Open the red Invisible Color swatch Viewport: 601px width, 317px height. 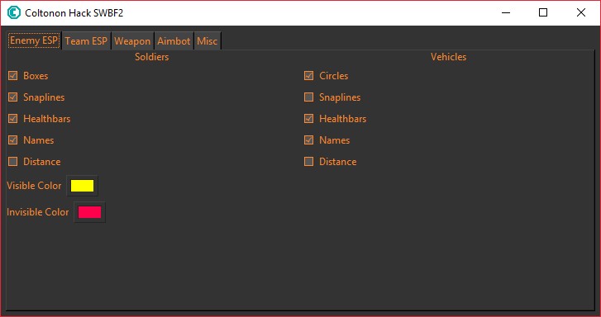(89, 212)
